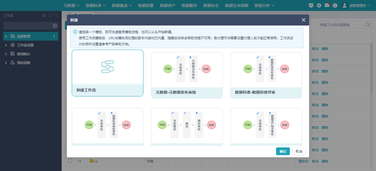The width and height of the screenshot is (376, 171).
Task: Click the 确定 button in dialog
Action: pyautogui.click(x=283, y=151)
